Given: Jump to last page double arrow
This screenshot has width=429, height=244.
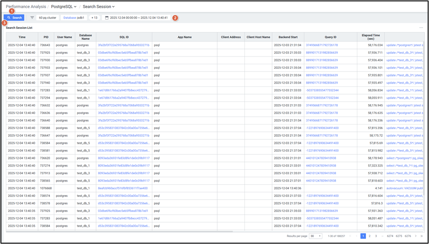Looking at the screenshot, I should pyautogui.click(x=422, y=236).
